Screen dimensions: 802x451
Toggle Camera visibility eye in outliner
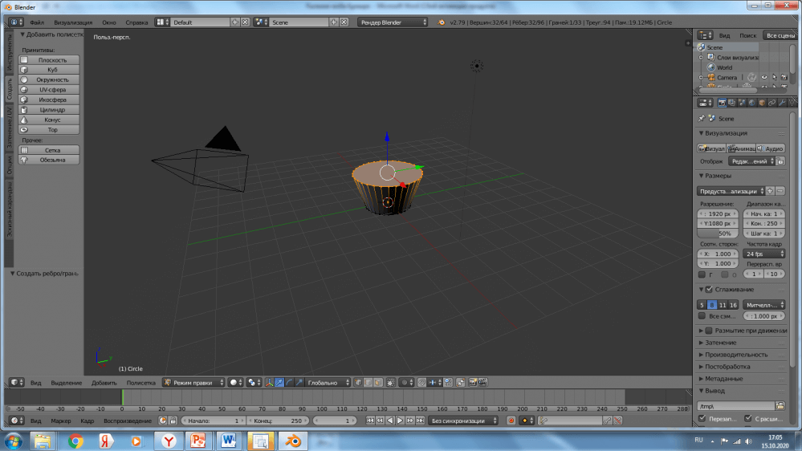pyautogui.click(x=763, y=78)
